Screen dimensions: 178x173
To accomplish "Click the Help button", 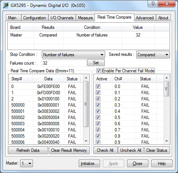I will coord(162,164).
